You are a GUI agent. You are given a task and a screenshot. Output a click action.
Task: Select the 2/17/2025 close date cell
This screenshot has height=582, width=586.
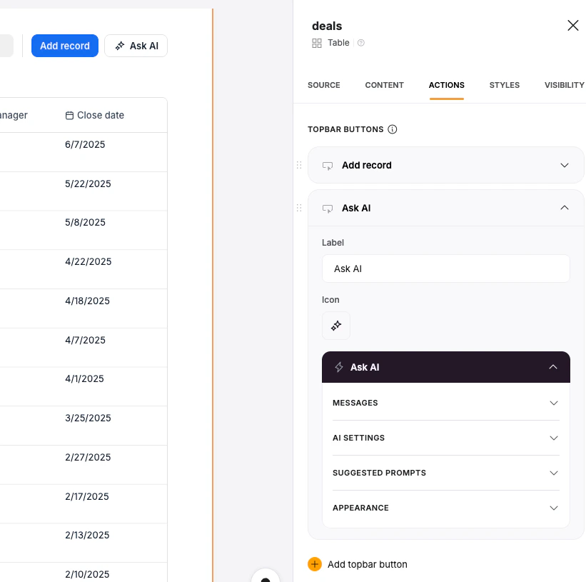86,496
